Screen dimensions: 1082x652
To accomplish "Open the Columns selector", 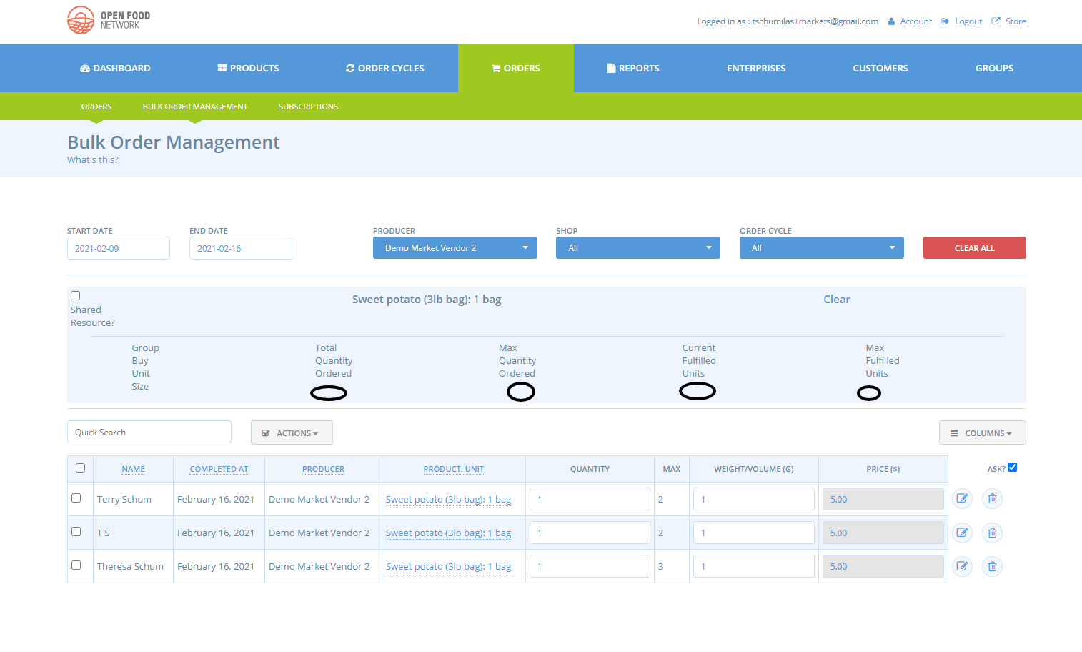I will pos(982,432).
